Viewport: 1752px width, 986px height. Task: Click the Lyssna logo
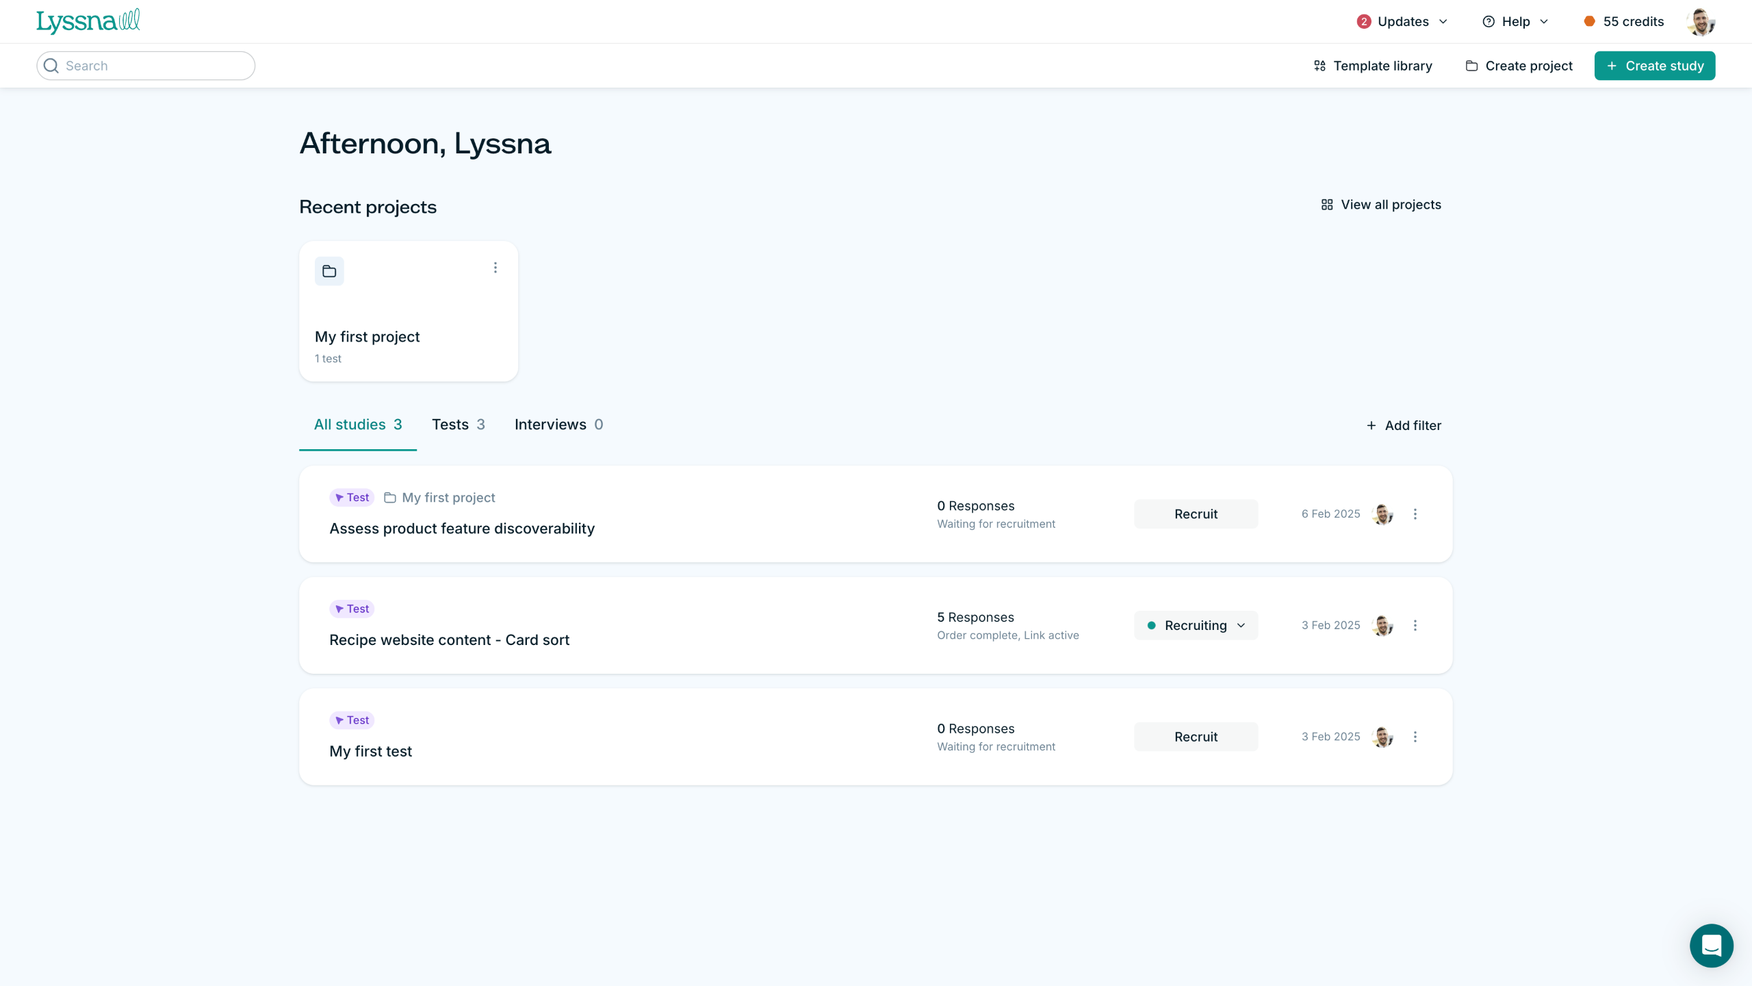click(88, 22)
